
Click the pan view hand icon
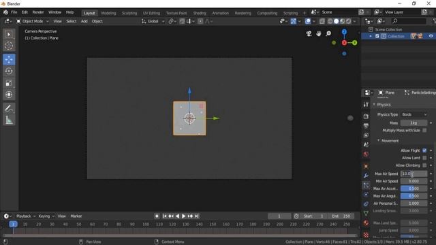pyautogui.click(x=319, y=33)
